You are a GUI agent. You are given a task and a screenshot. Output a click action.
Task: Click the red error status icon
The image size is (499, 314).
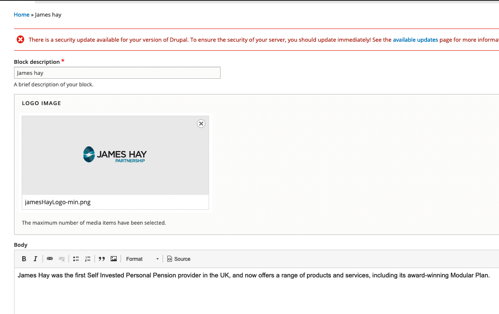20,40
